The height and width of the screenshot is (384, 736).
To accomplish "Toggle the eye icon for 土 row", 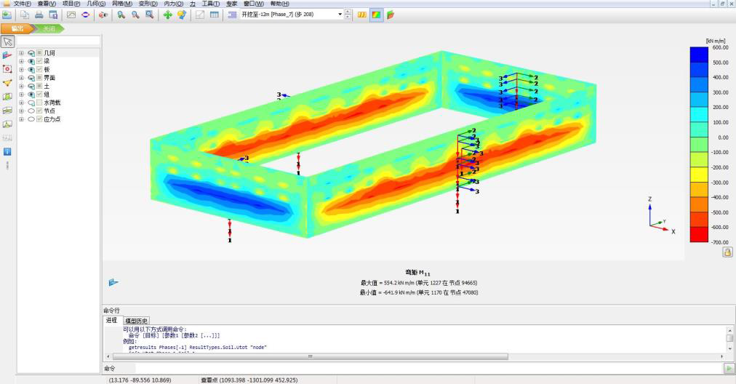I will click(x=31, y=87).
